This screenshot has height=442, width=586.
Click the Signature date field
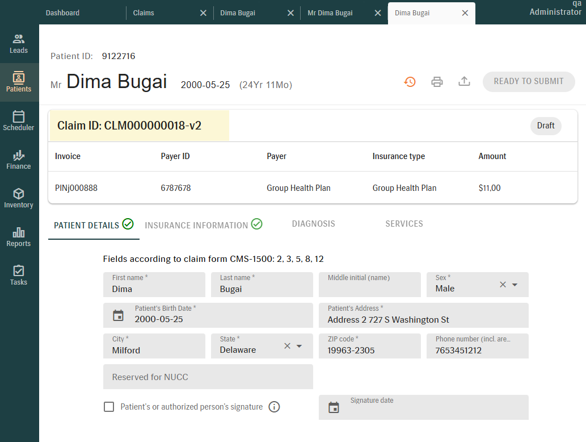[x=423, y=407]
